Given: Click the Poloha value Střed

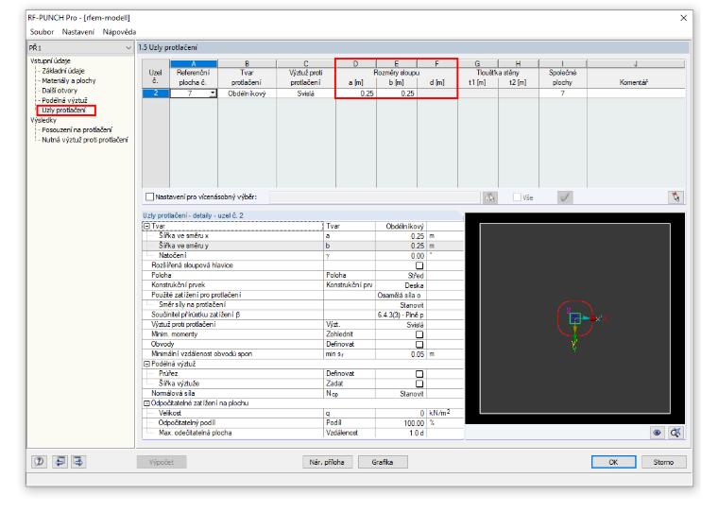Looking at the screenshot, I should click(x=401, y=276).
